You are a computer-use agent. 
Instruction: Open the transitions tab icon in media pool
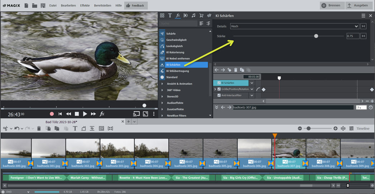(x=186, y=15)
